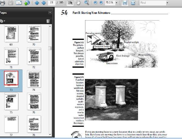Activate the Select text cursor tool
This screenshot has width=182, height=139.
[x=70, y=3]
